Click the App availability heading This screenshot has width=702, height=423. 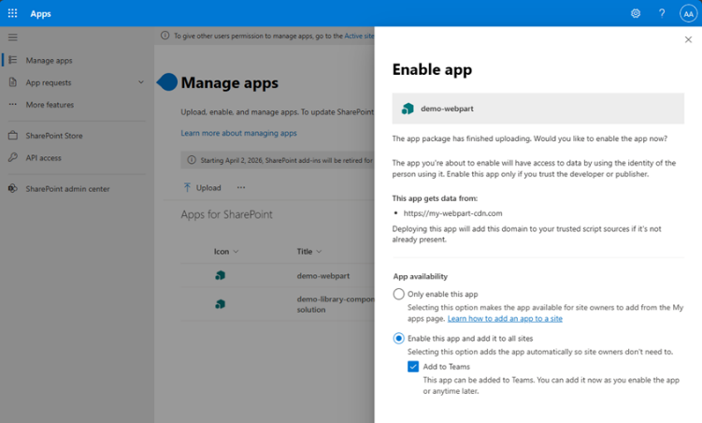(421, 276)
